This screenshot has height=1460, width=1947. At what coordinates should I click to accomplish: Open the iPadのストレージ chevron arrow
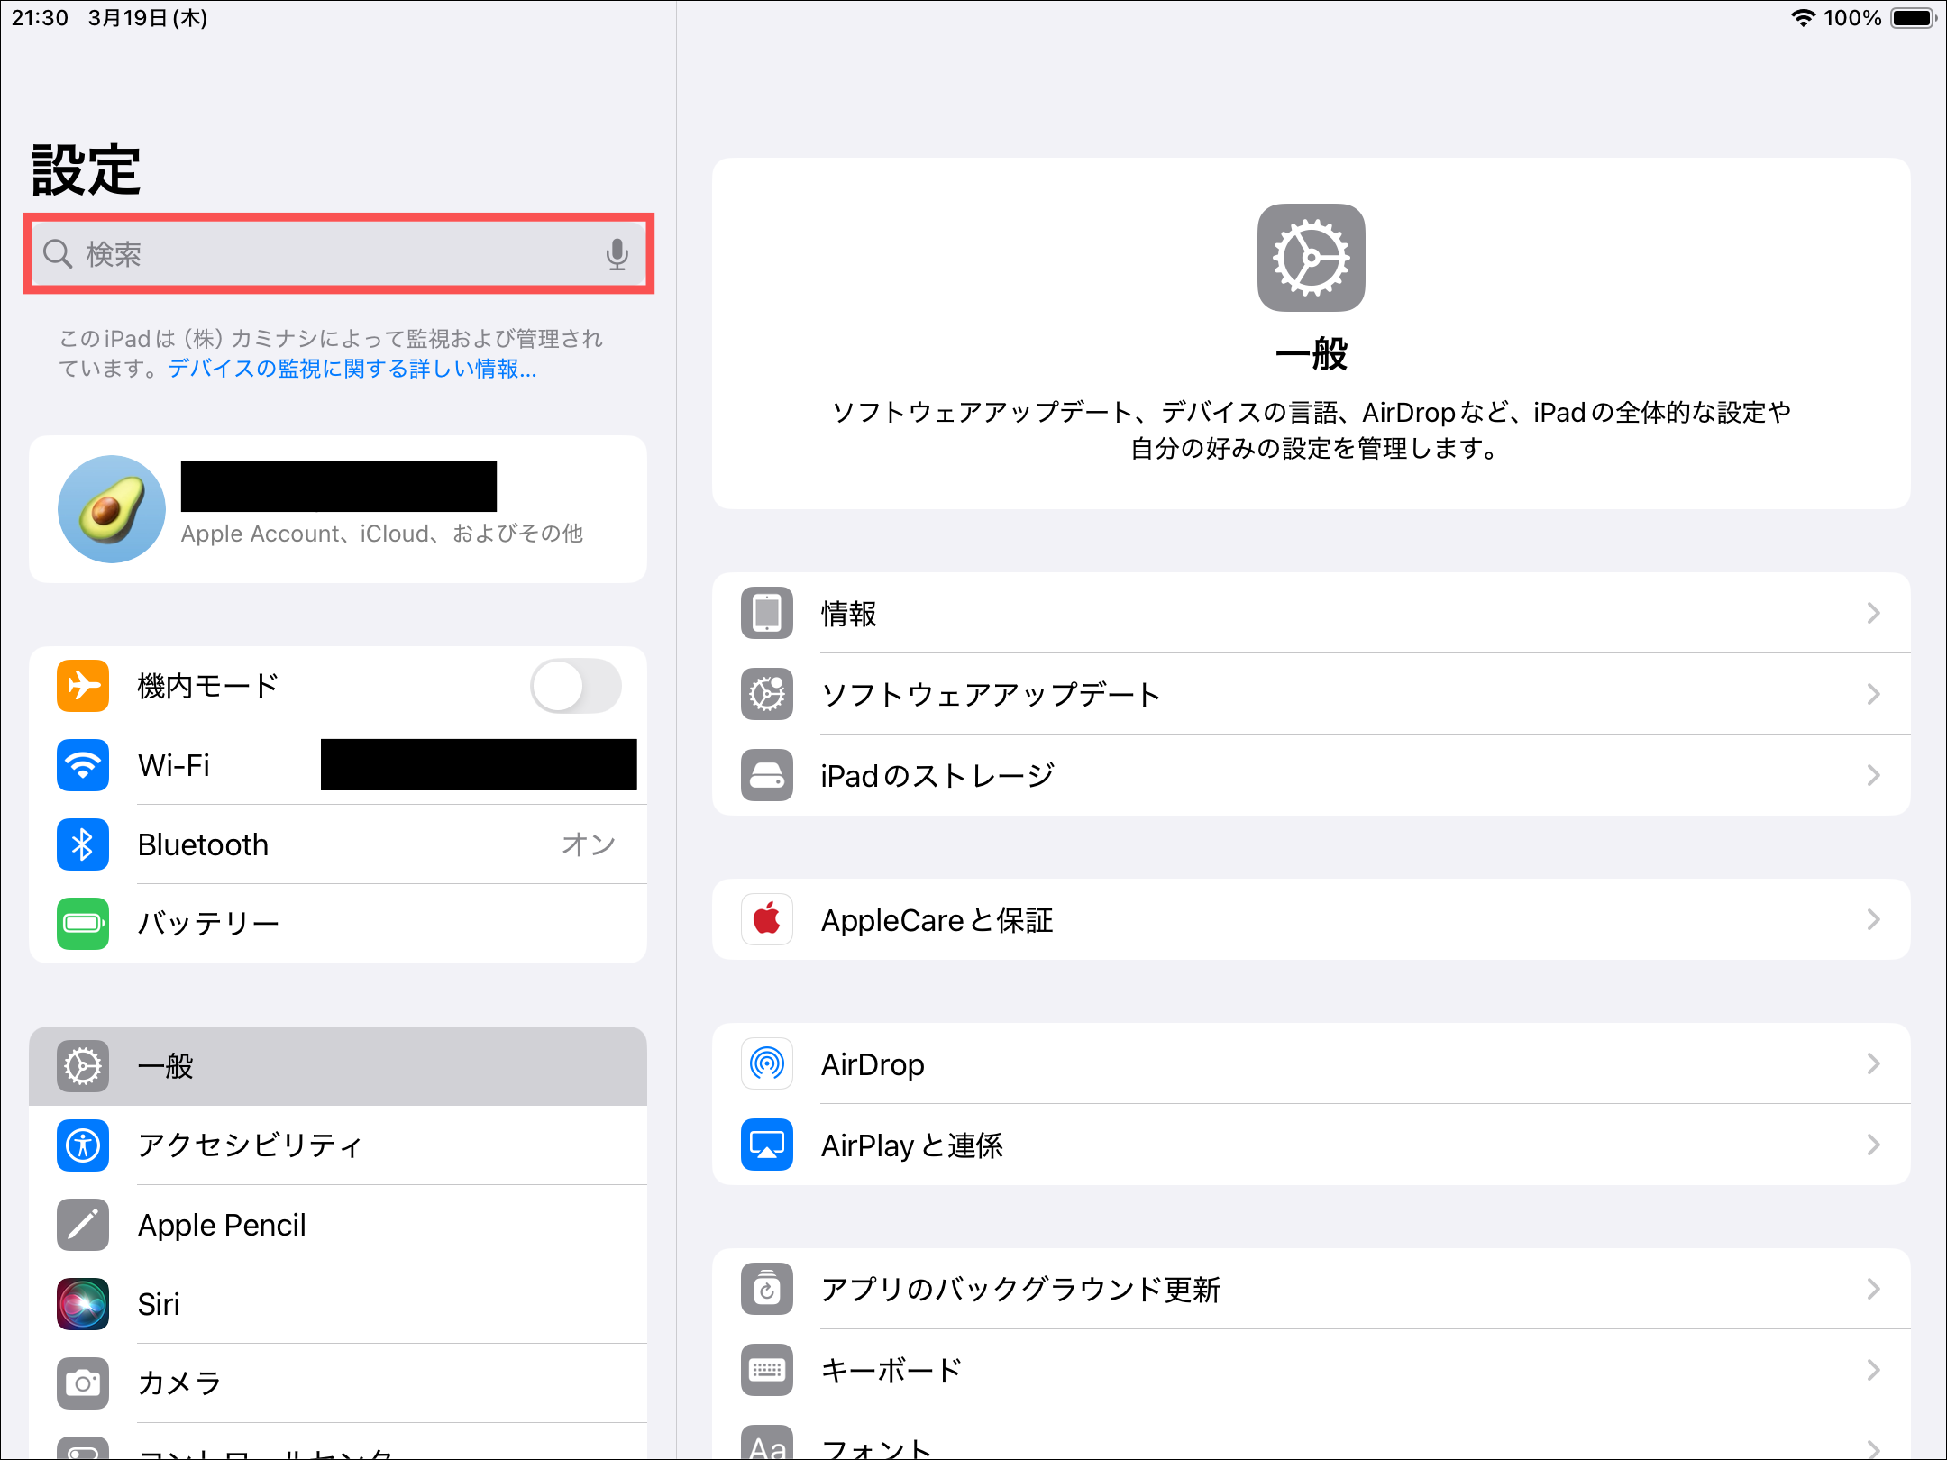point(1873,775)
